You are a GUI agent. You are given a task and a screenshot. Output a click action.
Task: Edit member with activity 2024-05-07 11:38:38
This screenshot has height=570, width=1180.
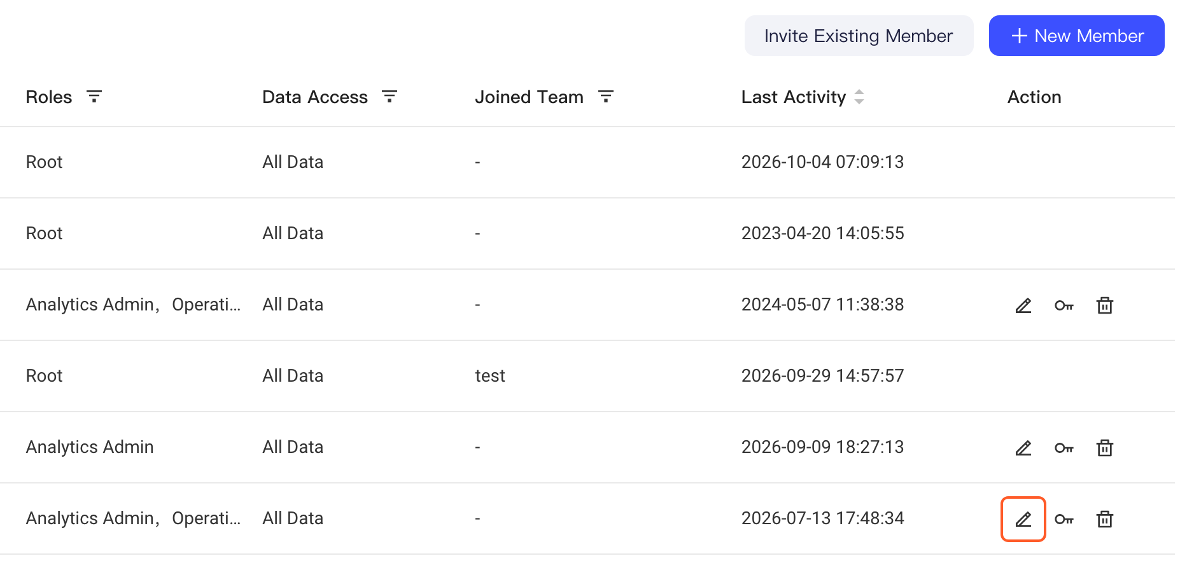pyautogui.click(x=1023, y=305)
